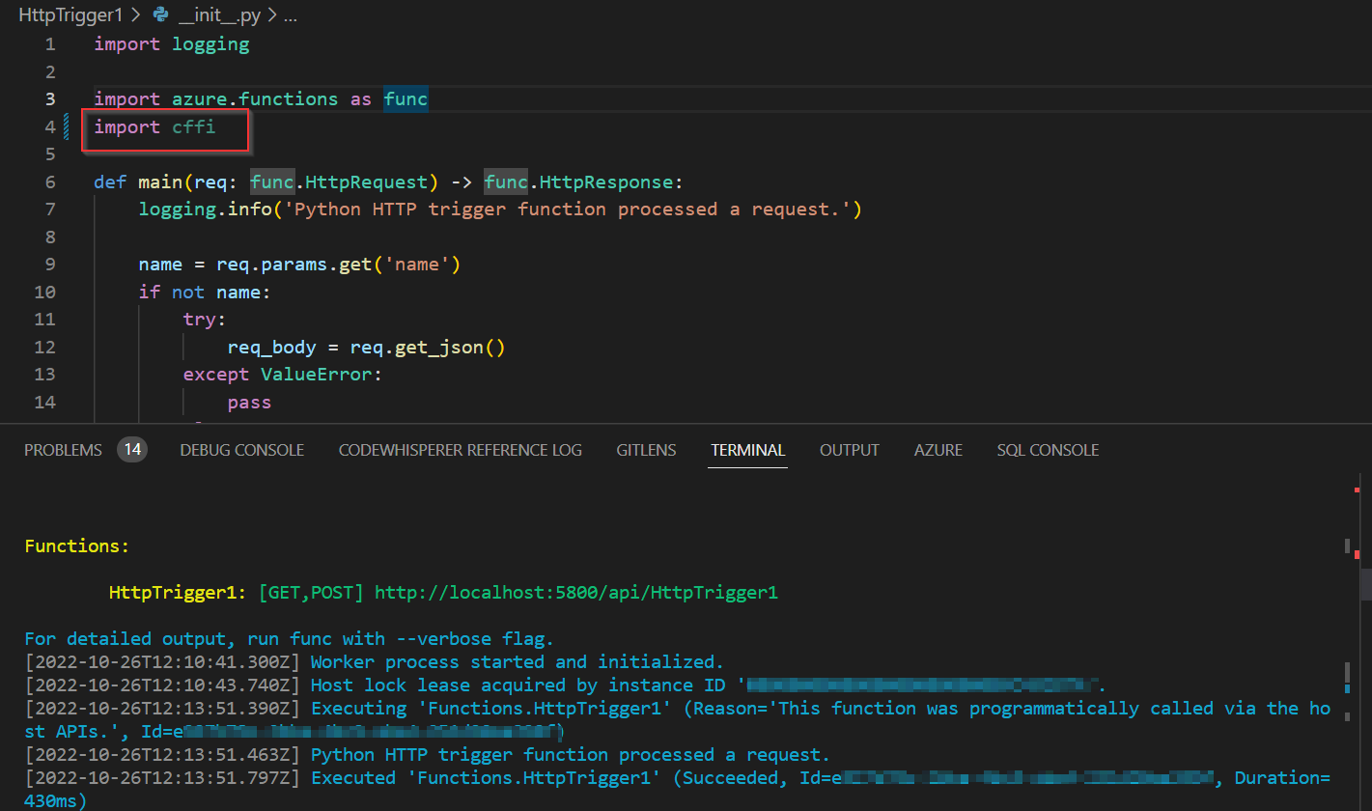
Task: Go to the SQL CONSOLE tab
Action: (1048, 450)
